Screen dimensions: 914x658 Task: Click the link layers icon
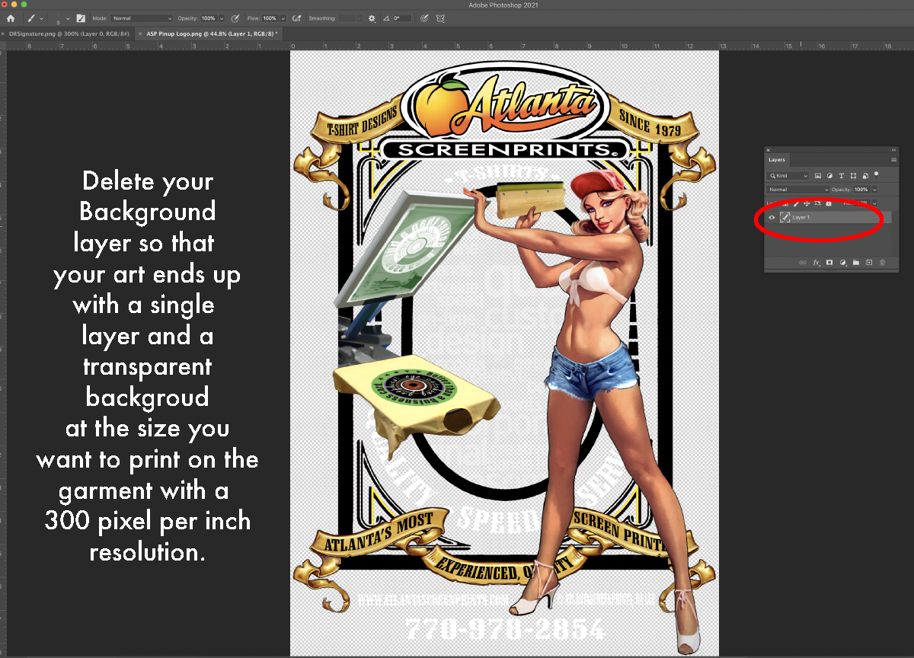click(x=803, y=263)
